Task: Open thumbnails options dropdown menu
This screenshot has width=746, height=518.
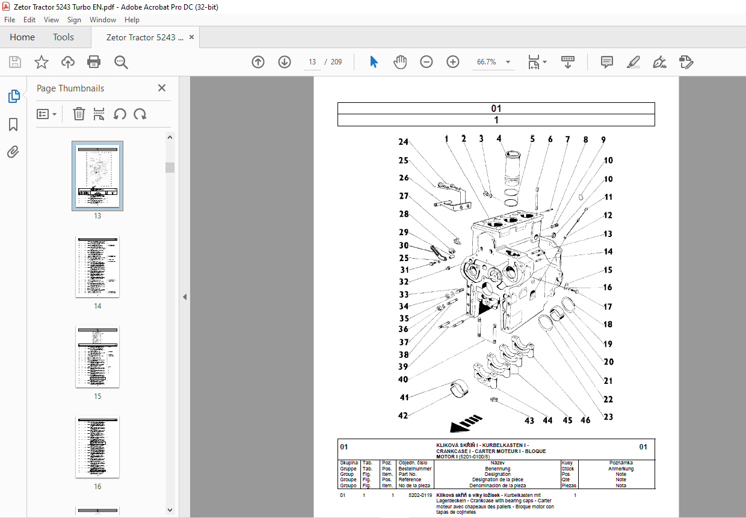Action: (46, 114)
